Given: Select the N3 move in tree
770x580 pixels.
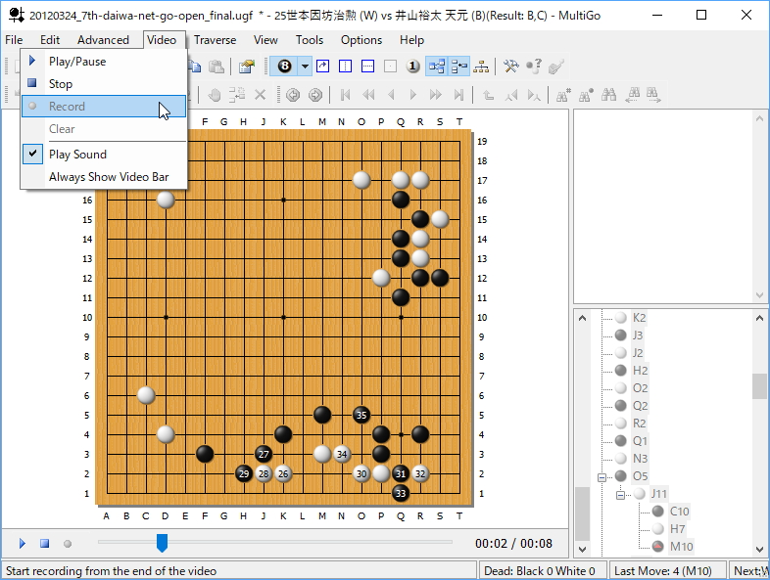Looking at the screenshot, I should tap(640, 459).
